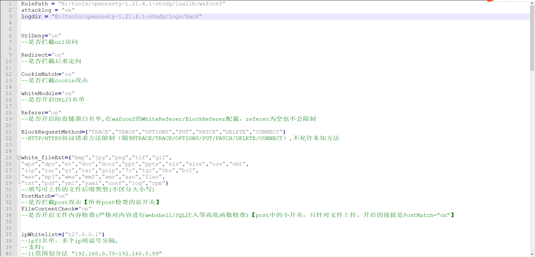Click the comment "--支持:"
This screenshot has width=535, height=257.
coord(33,247)
